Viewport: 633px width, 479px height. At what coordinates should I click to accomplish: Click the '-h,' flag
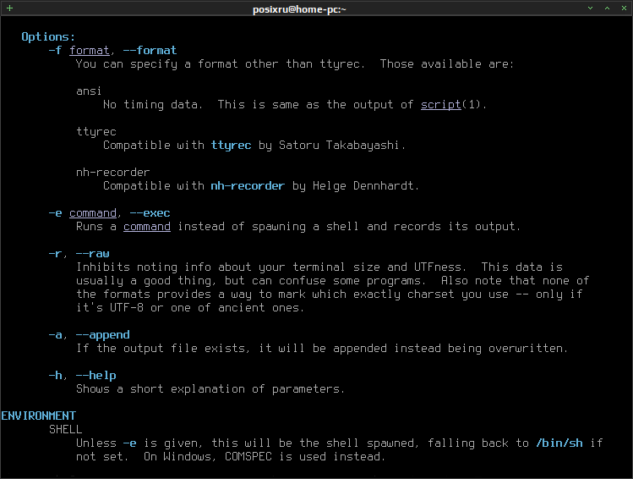57,376
